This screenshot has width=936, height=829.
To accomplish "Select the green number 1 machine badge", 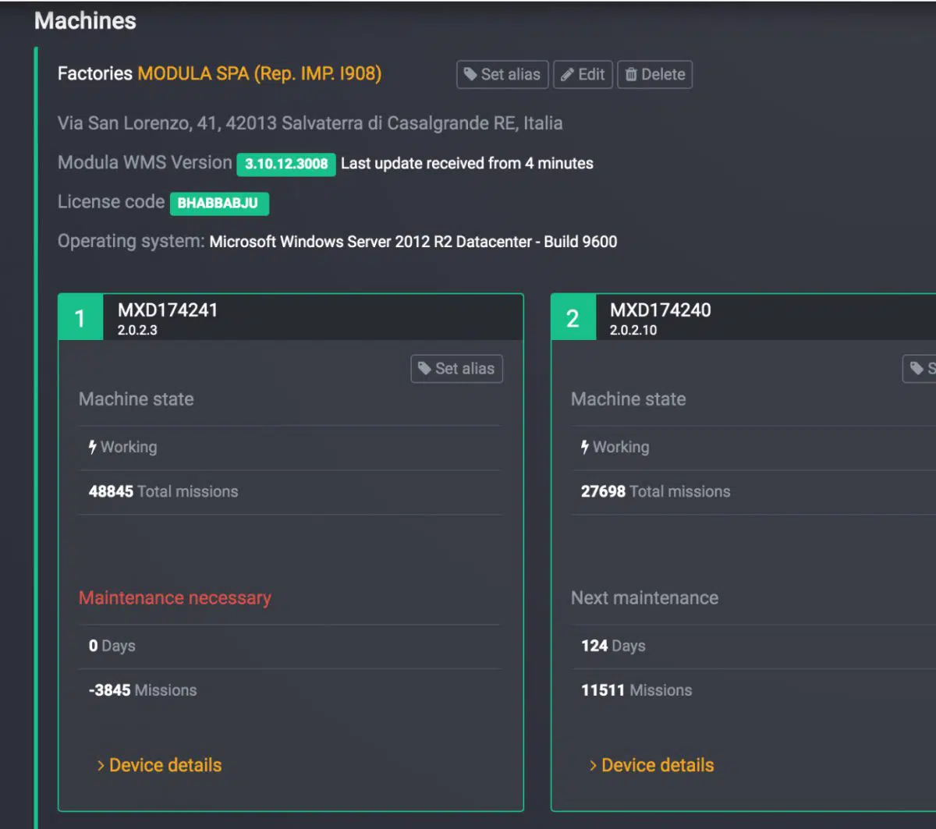I will (80, 318).
